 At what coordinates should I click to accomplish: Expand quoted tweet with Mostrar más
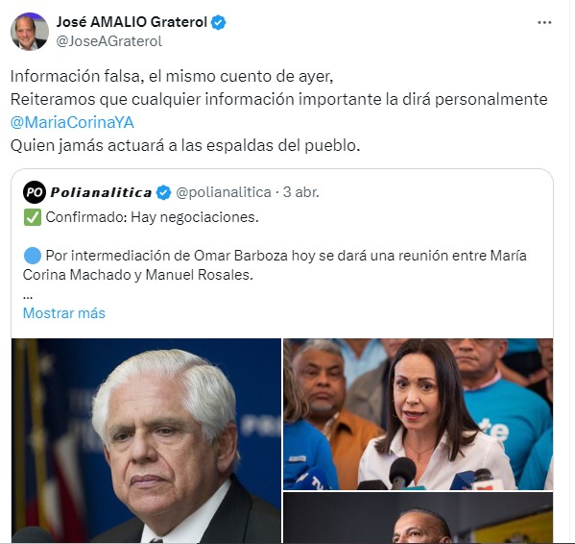coord(63,313)
